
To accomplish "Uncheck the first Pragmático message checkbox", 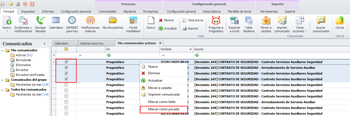I will coord(66,62).
